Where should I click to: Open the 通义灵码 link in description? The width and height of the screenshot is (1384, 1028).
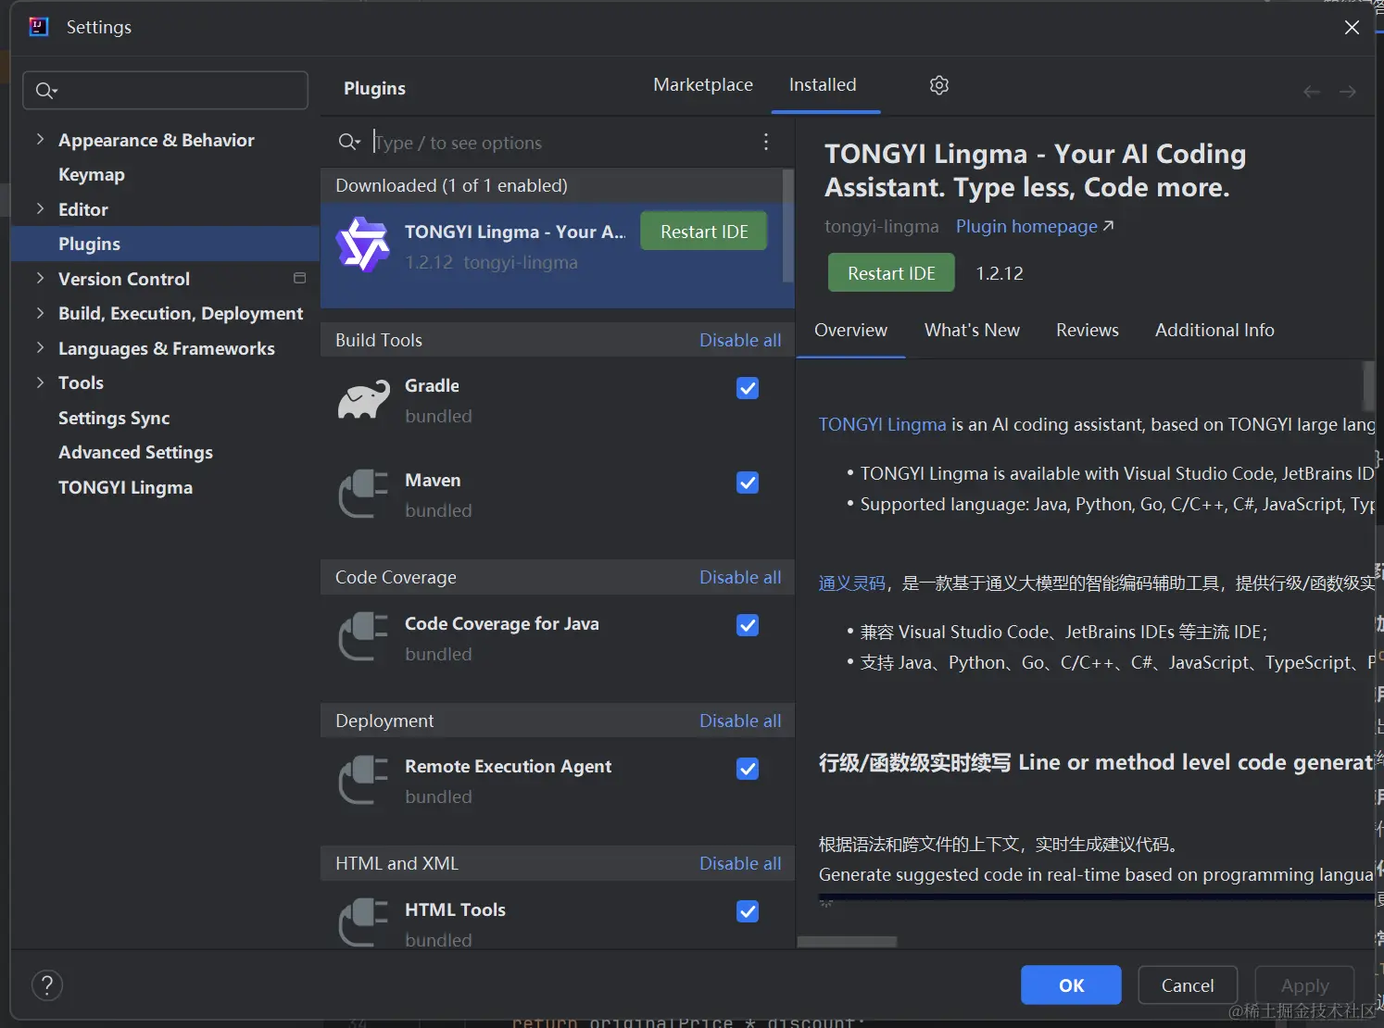pos(851,583)
